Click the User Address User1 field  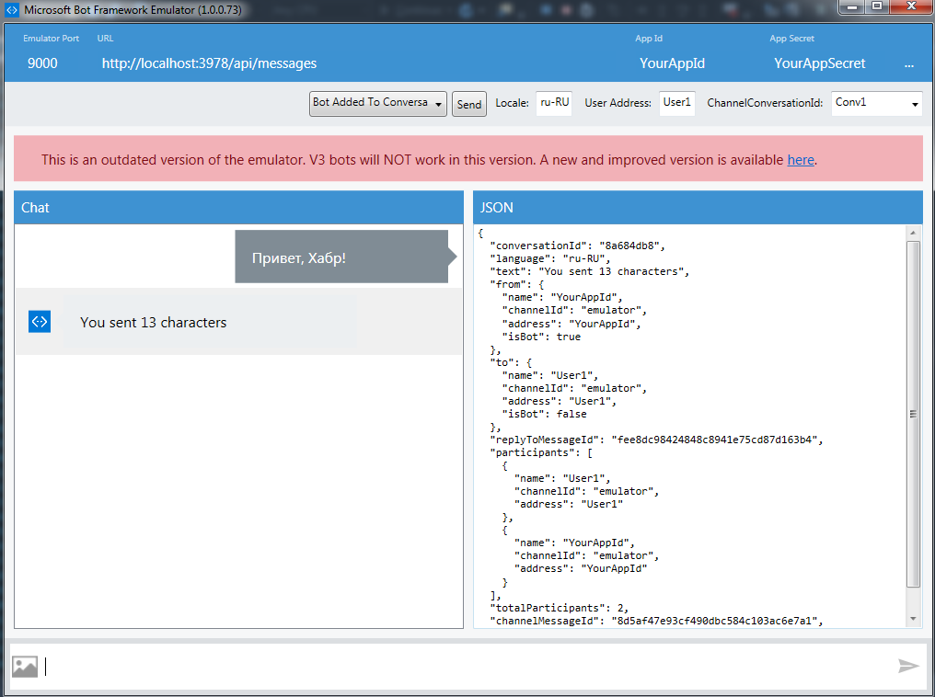tap(676, 103)
